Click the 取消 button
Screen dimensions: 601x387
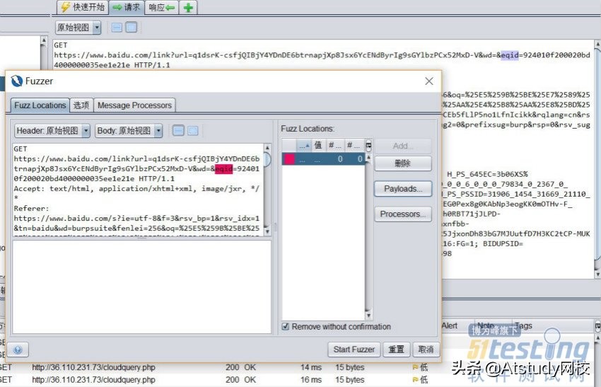pyautogui.click(x=426, y=350)
